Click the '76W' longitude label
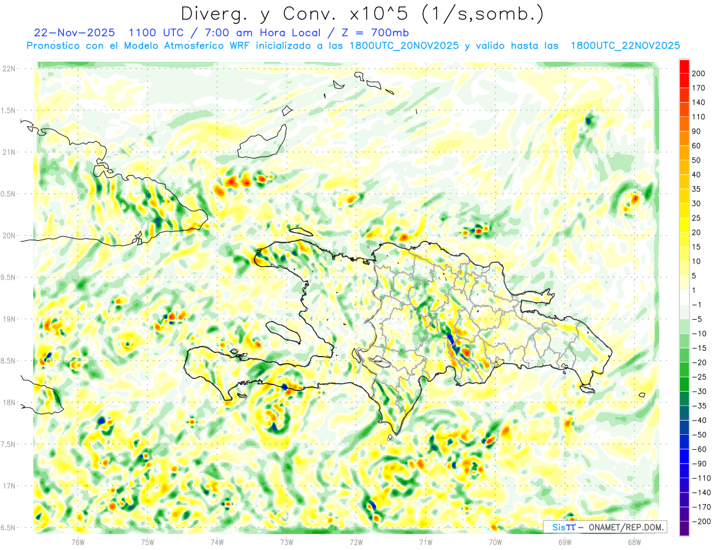 click(78, 542)
